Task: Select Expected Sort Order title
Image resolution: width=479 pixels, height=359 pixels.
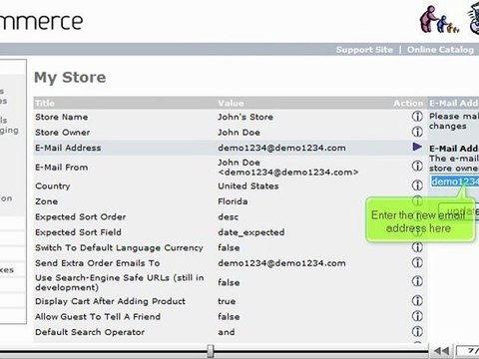Action: click(x=81, y=217)
